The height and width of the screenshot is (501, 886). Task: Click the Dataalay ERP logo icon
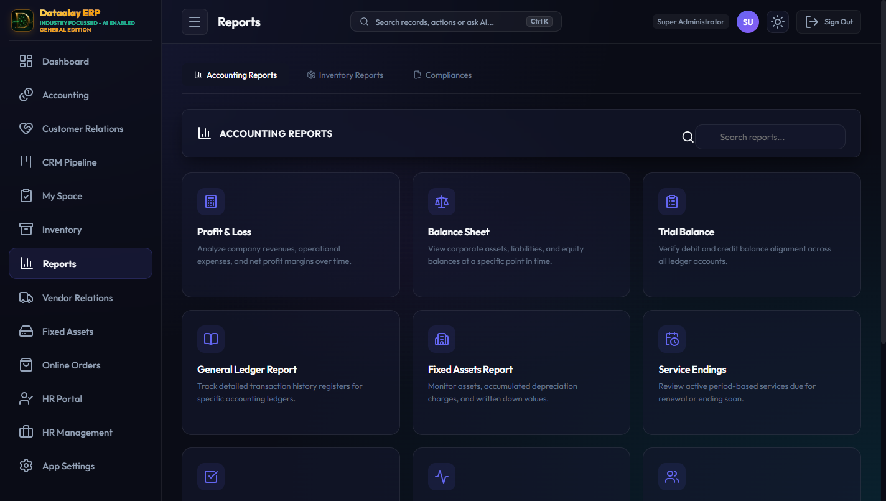point(22,21)
